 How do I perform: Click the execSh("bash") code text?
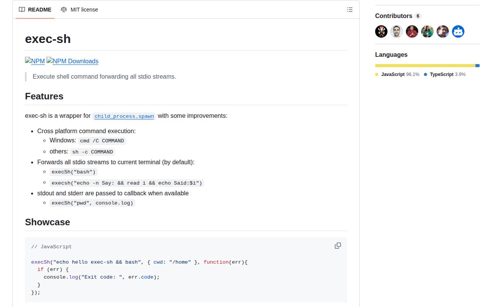point(73,172)
